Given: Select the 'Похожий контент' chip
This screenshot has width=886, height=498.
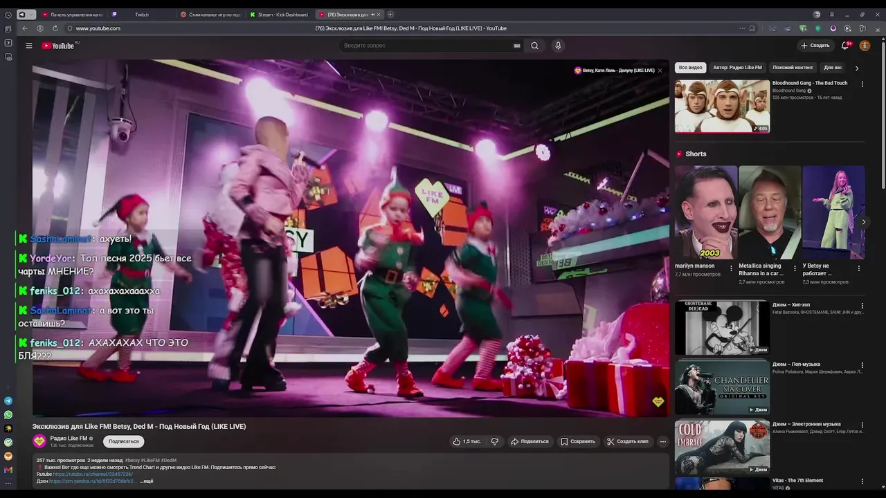Looking at the screenshot, I should coord(793,68).
